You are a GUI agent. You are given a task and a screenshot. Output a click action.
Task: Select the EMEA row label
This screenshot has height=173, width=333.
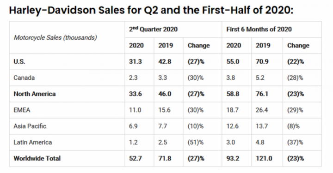pos(22,110)
